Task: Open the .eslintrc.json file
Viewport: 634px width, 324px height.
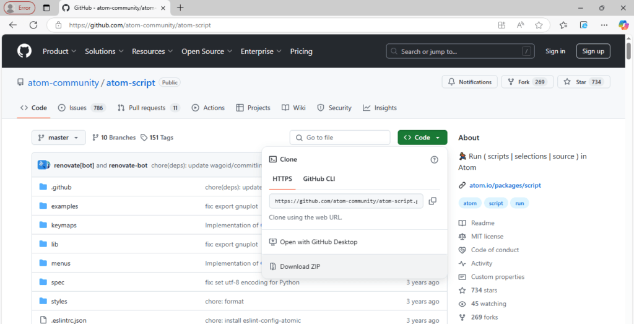Action: tap(69, 320)
